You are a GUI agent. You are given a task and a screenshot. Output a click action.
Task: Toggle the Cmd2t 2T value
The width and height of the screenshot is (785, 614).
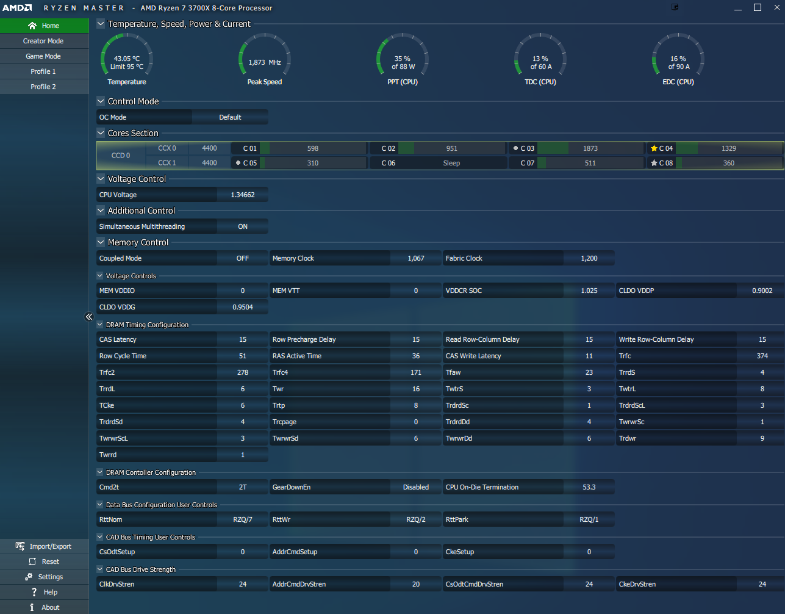pyautogui.click(x=243, y=487)
